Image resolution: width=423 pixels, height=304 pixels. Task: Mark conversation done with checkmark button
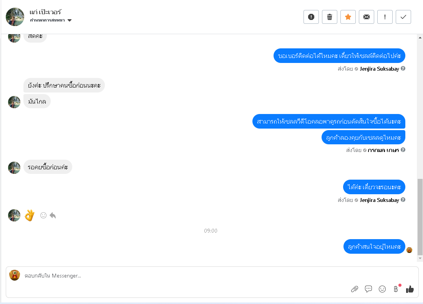pos(403,17)
